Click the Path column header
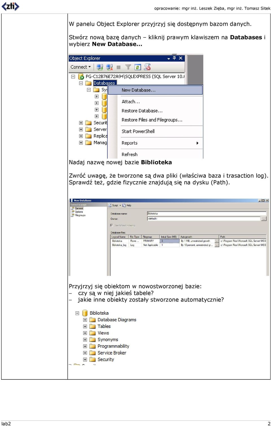Screen dimensions: 271x426 [243, 237]
